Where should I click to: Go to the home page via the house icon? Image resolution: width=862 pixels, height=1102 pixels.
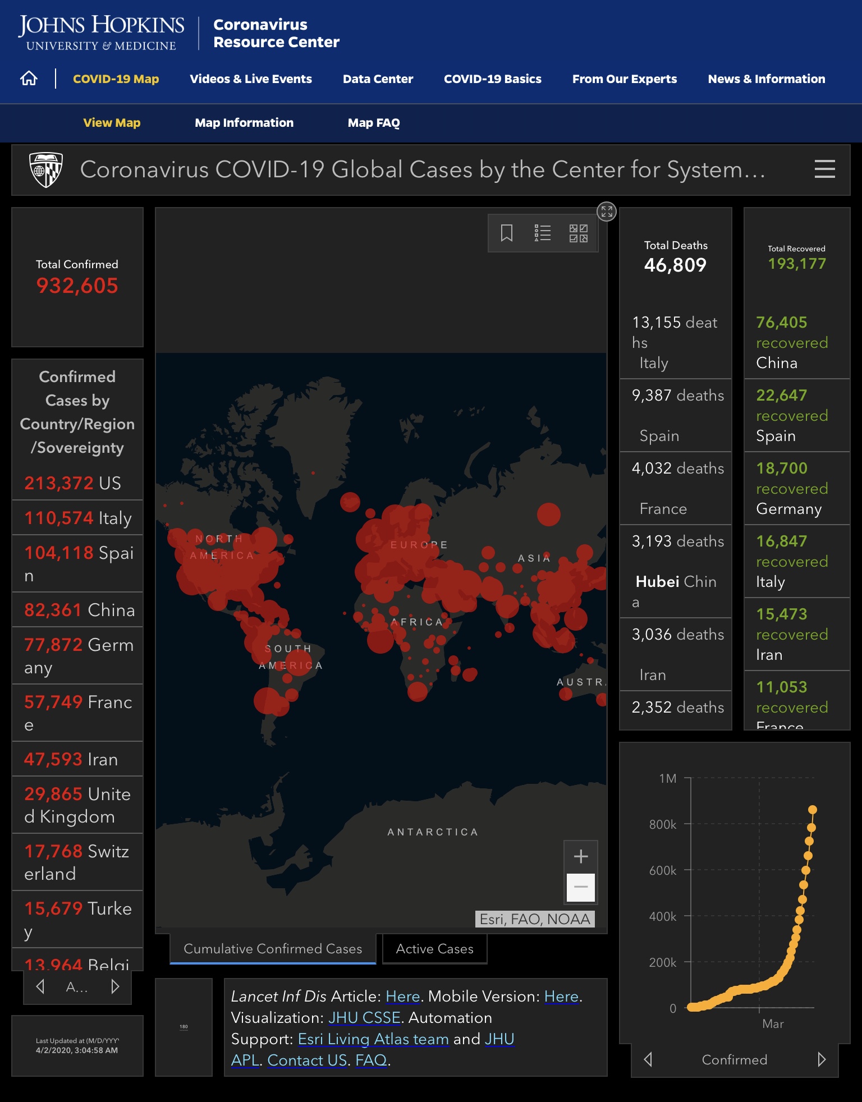point(29,79)
